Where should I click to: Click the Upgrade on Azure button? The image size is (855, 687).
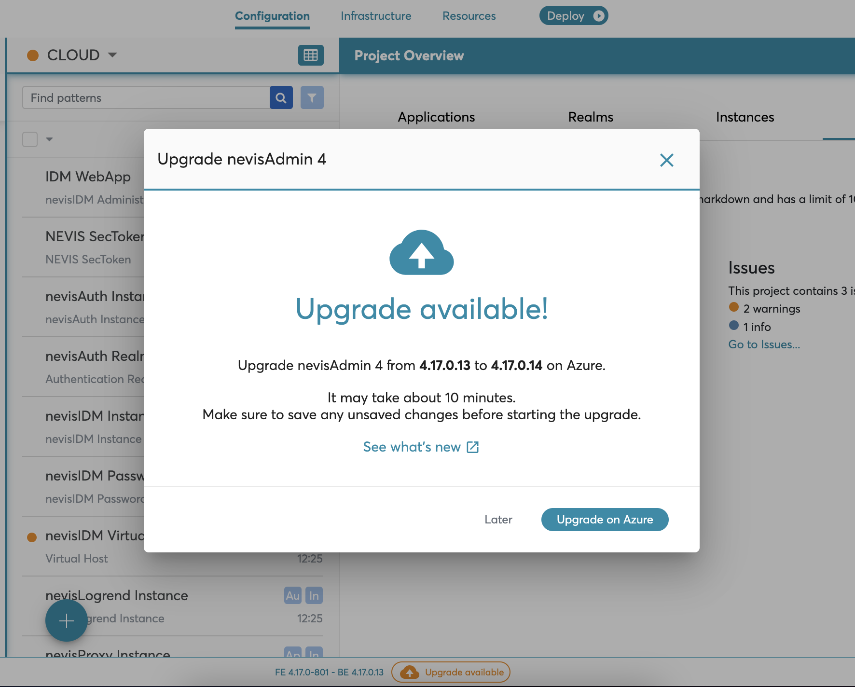click(605, 520)
